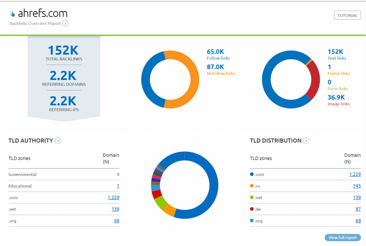366x246 pixels.
Task: Click Frame links label
Action: [338, 73]
